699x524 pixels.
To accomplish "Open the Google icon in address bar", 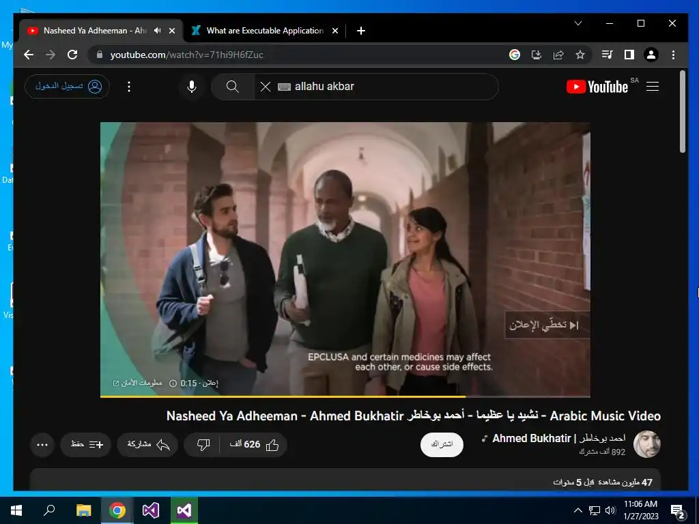I will point(515,55).
